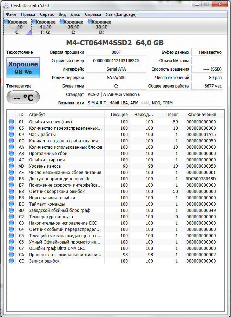
Task: Click raw value 000000001A15
Action: coord(201,135)
